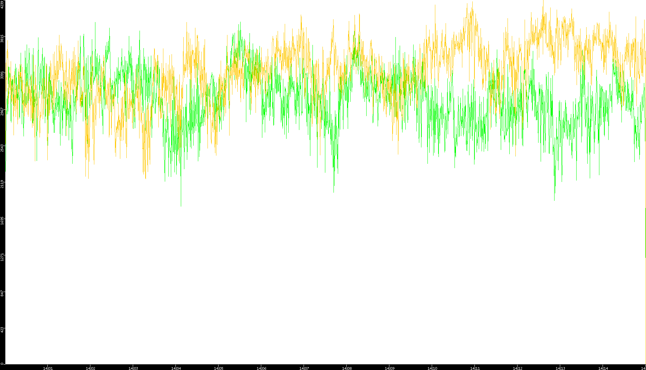
Task: Jump to the 14:07 time marker
Action: tap(304, 368)
